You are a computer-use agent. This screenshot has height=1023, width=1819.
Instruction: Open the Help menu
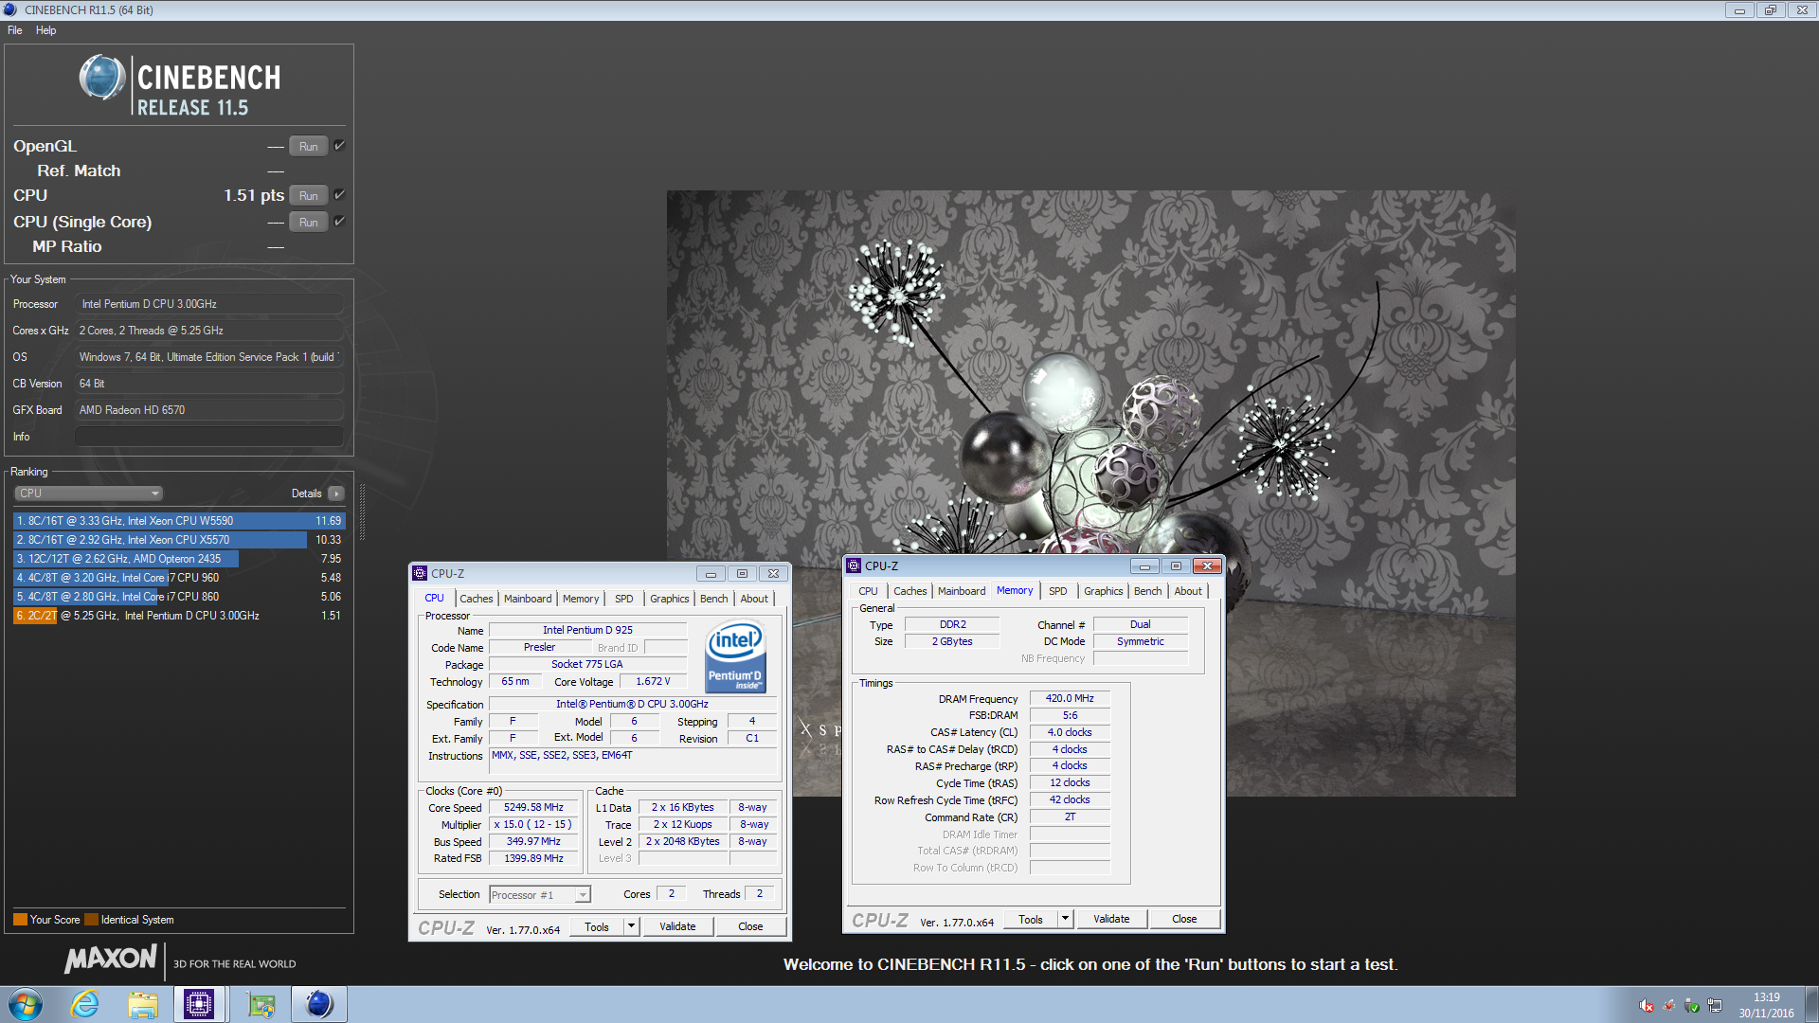pos(45,30)
